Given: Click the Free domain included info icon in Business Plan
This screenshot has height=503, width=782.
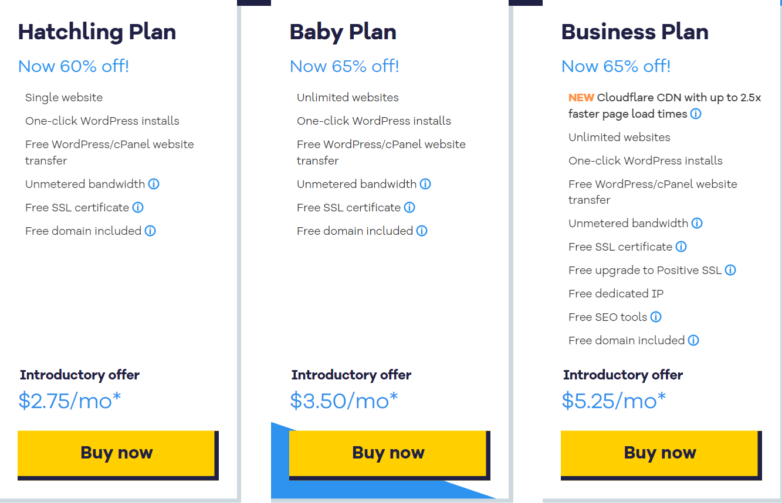Looking at the screenshot, I should [x=693, y=340].
